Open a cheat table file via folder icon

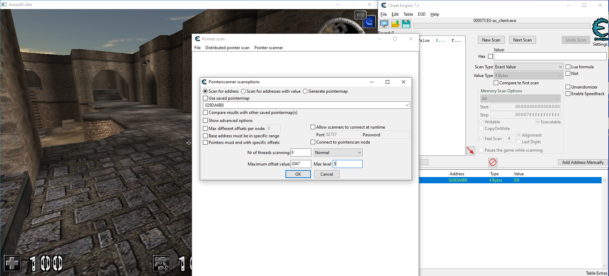click(396, 24)
